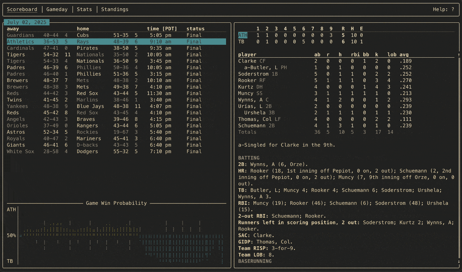The height and width of the screenshot is (272, 462).
Task: Open help via the 'Help: ?' item
Action: point(443,9)
